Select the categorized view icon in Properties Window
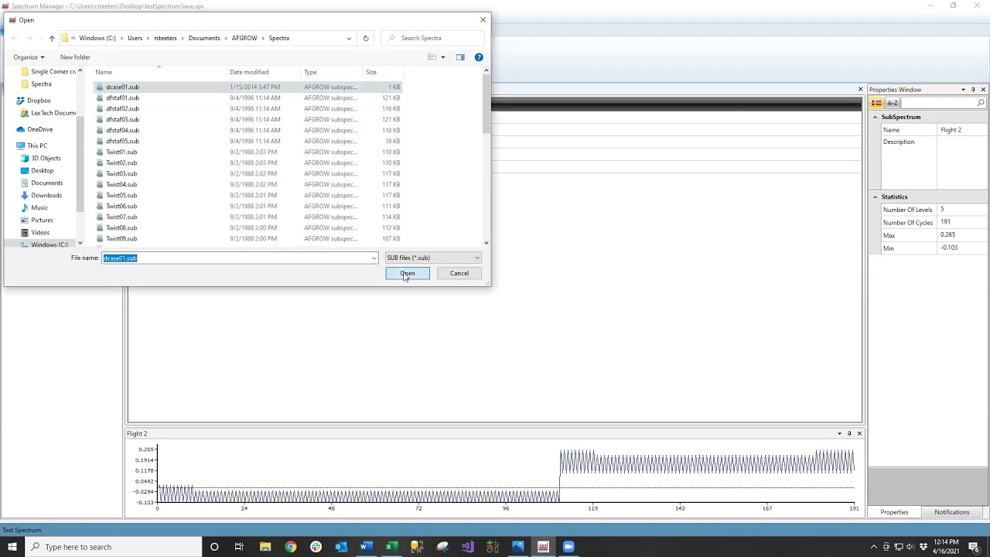 (876, 103)
